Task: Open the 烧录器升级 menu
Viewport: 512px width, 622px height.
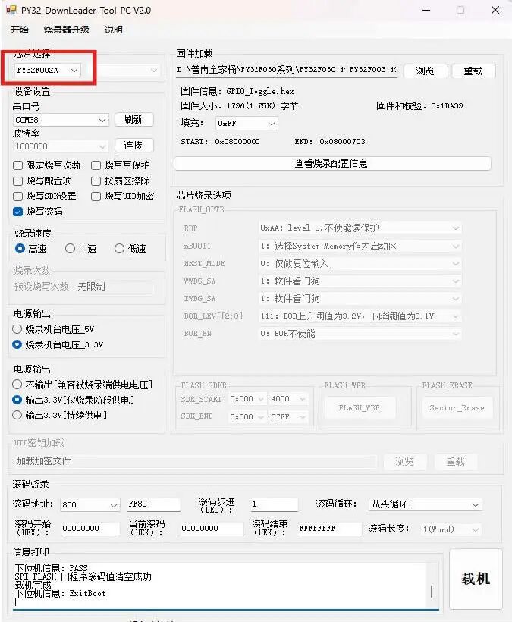Action: tap(67, 30)
